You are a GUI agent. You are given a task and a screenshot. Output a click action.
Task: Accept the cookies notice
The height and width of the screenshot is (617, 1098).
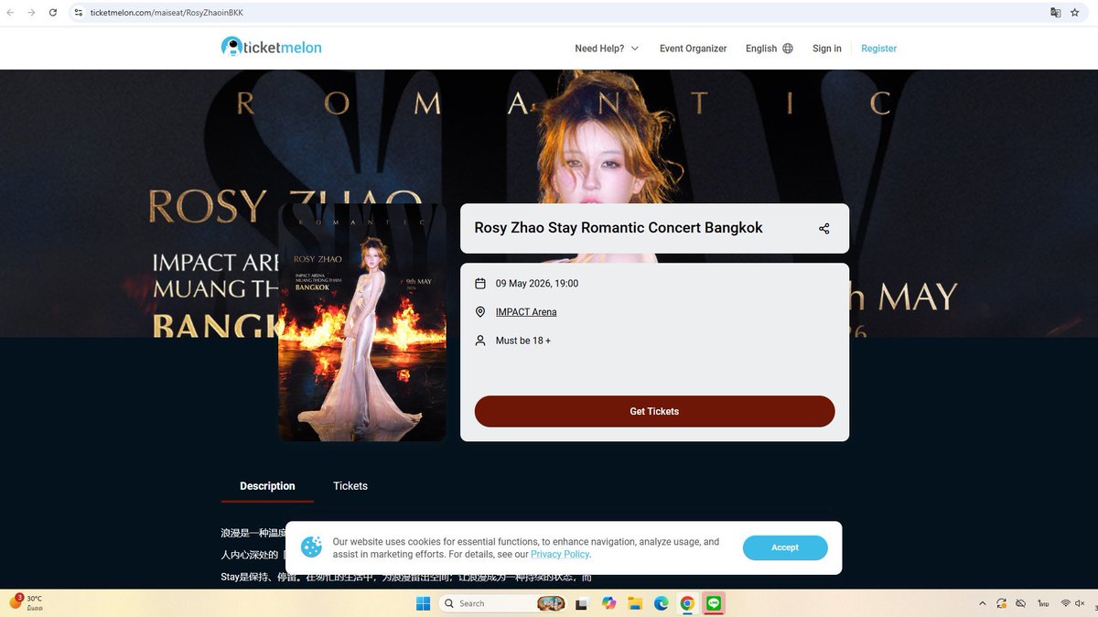(x=785, y=547)
